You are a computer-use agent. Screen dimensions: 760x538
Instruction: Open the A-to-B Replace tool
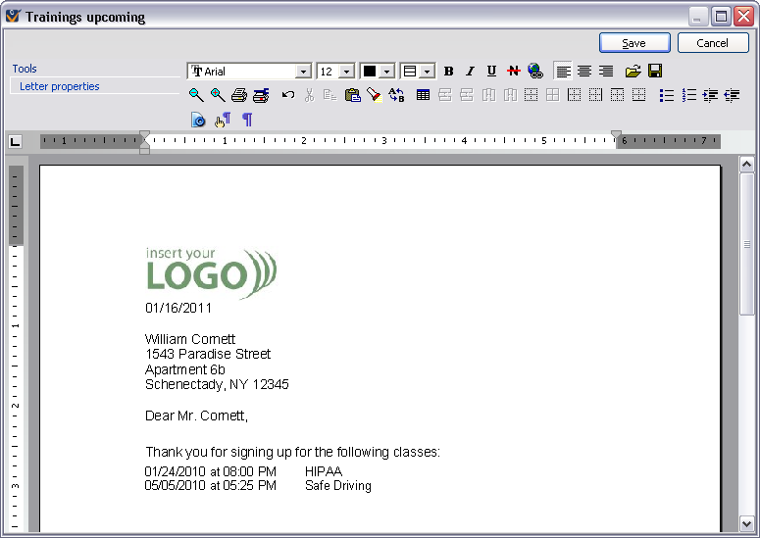tap(396, 95)
